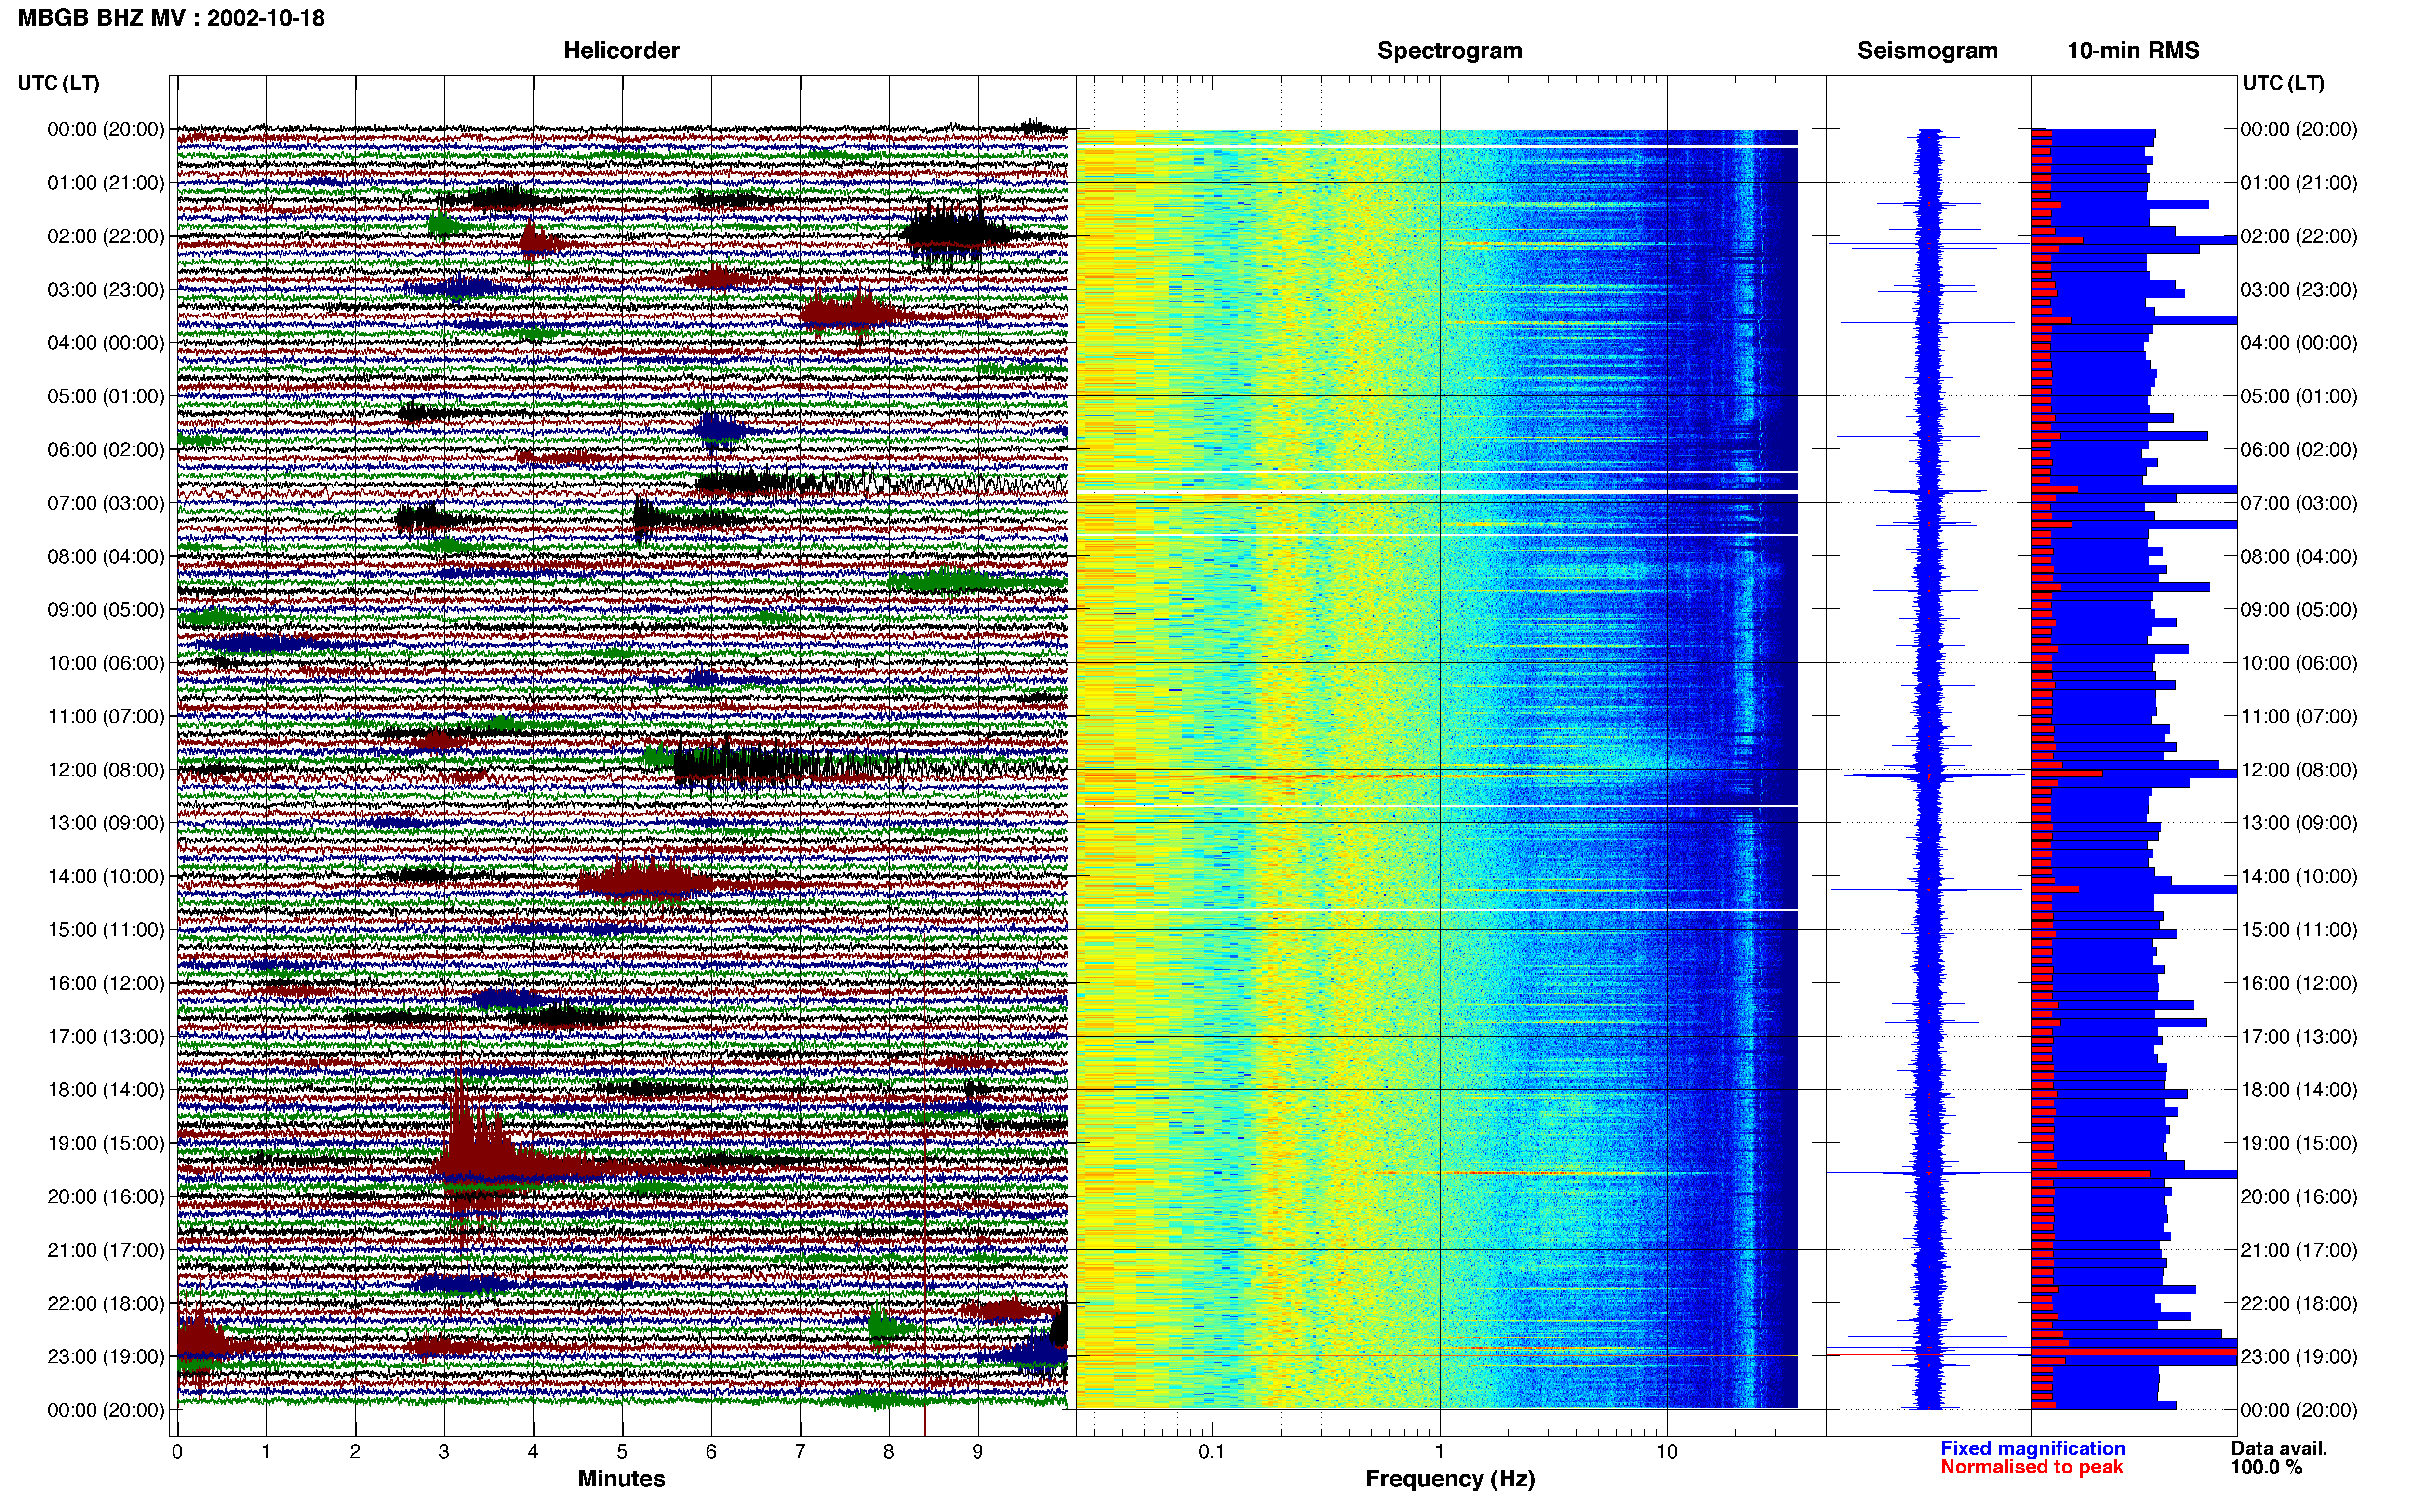Screen dimensions: 2419x1512
Task: Click the 'Minutes' x-axis label
Action: [x=621, y=1479]
